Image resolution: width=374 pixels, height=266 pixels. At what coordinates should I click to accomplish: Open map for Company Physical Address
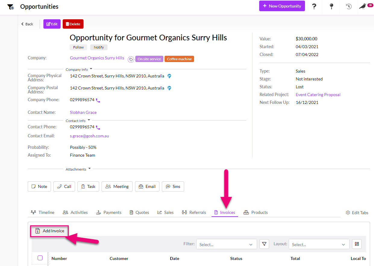[169, 76]
